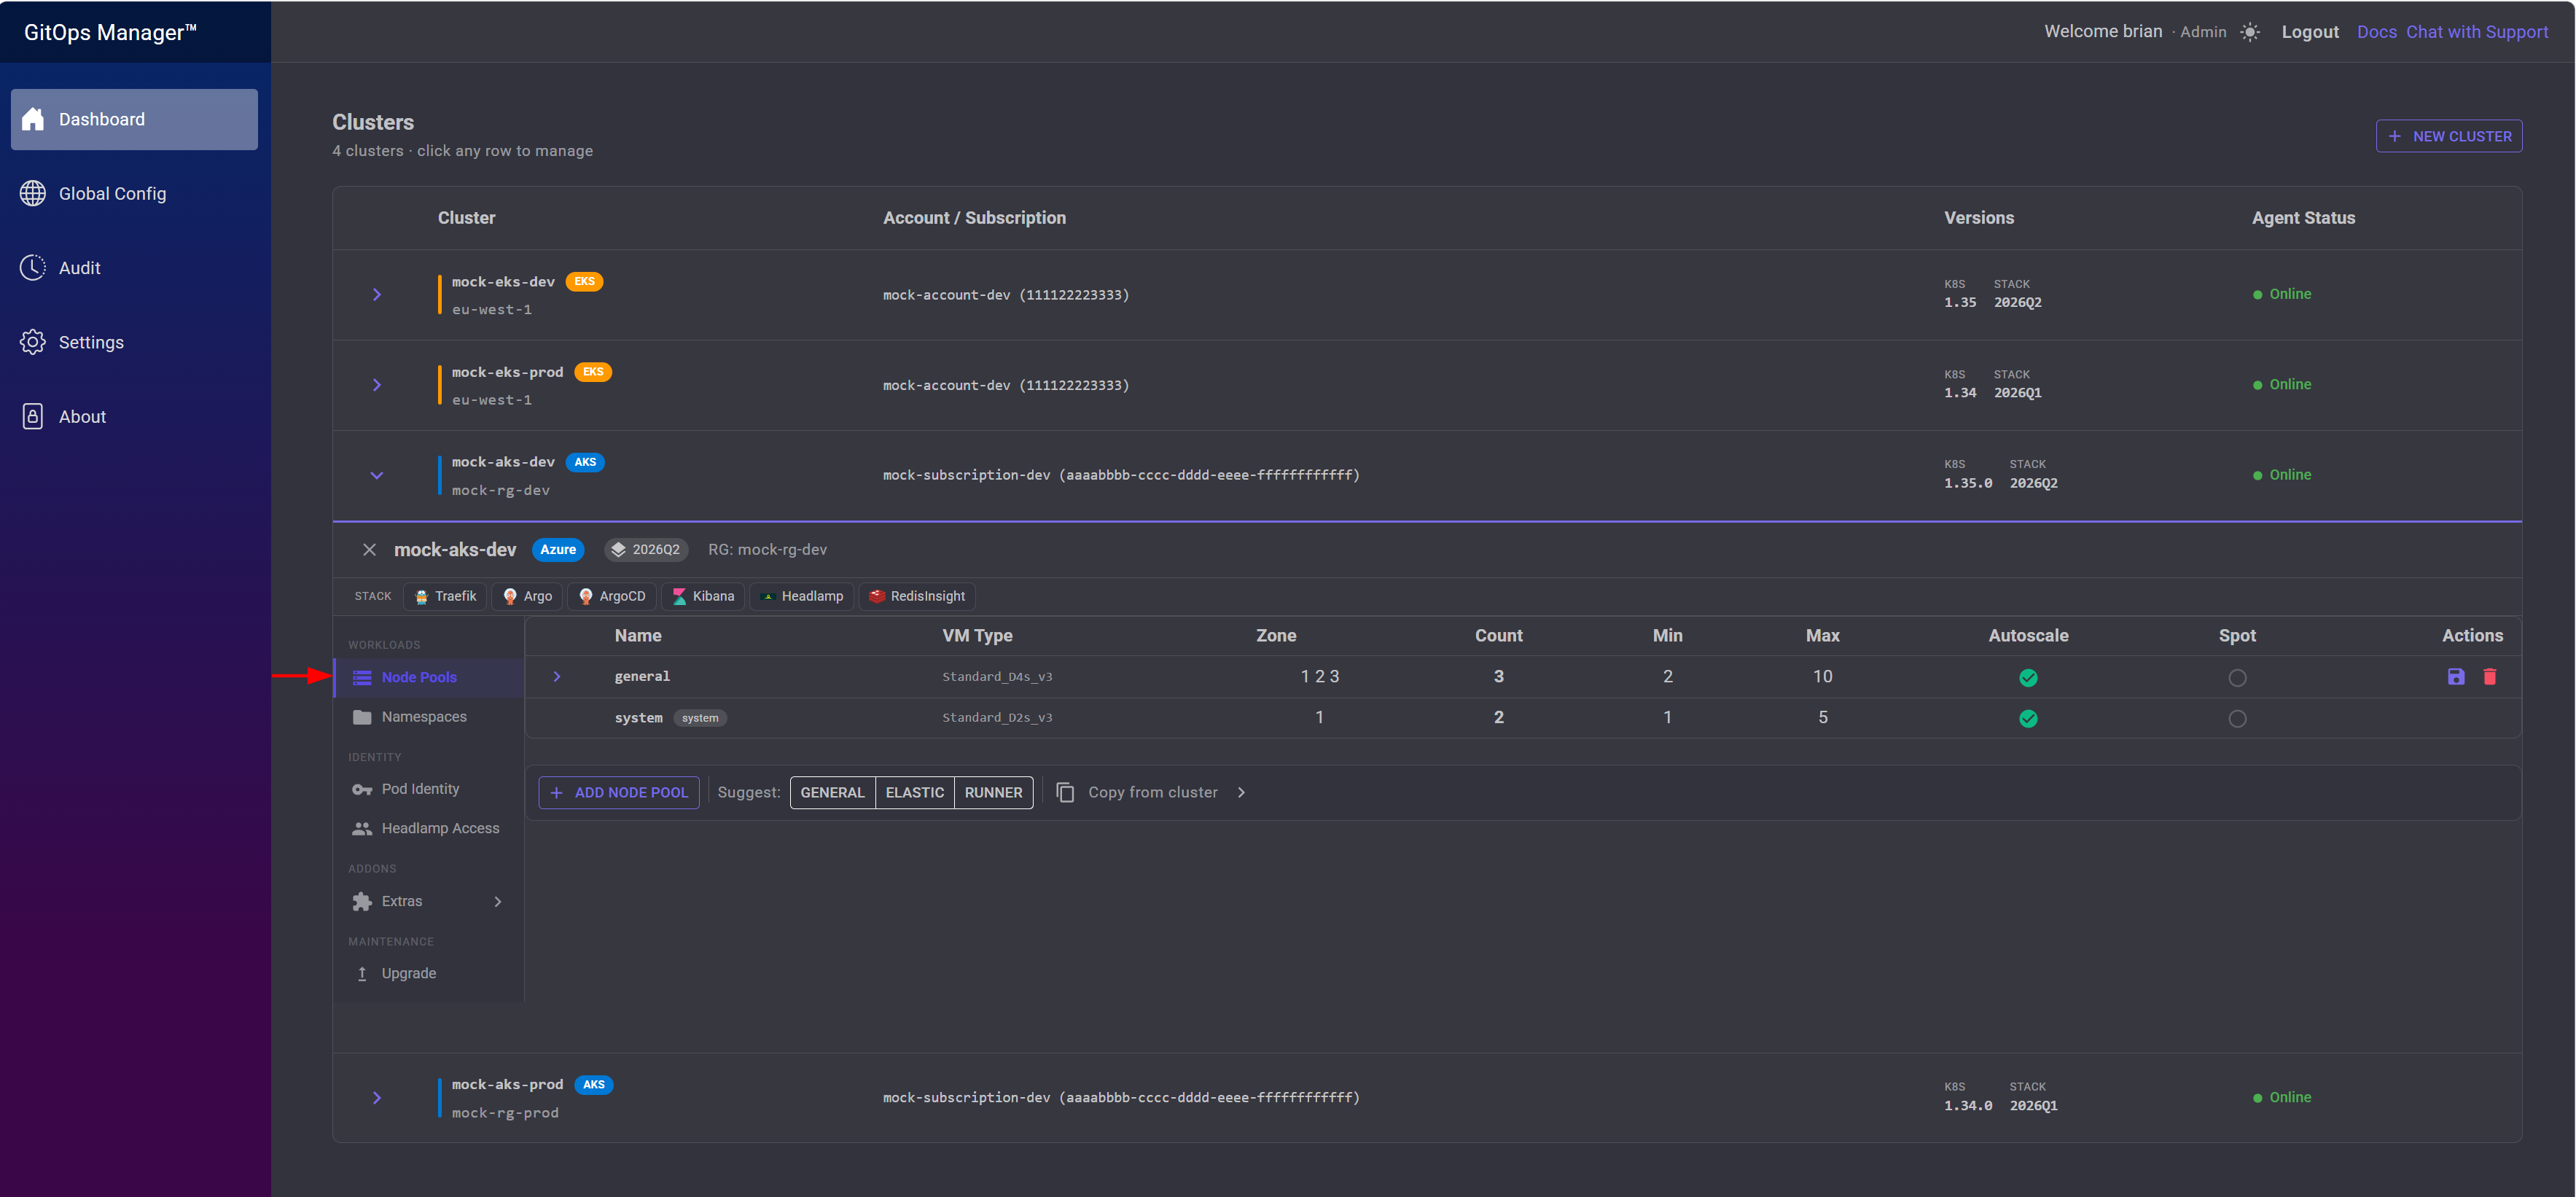Select Node Pools in workloads menu

[429, 677]
